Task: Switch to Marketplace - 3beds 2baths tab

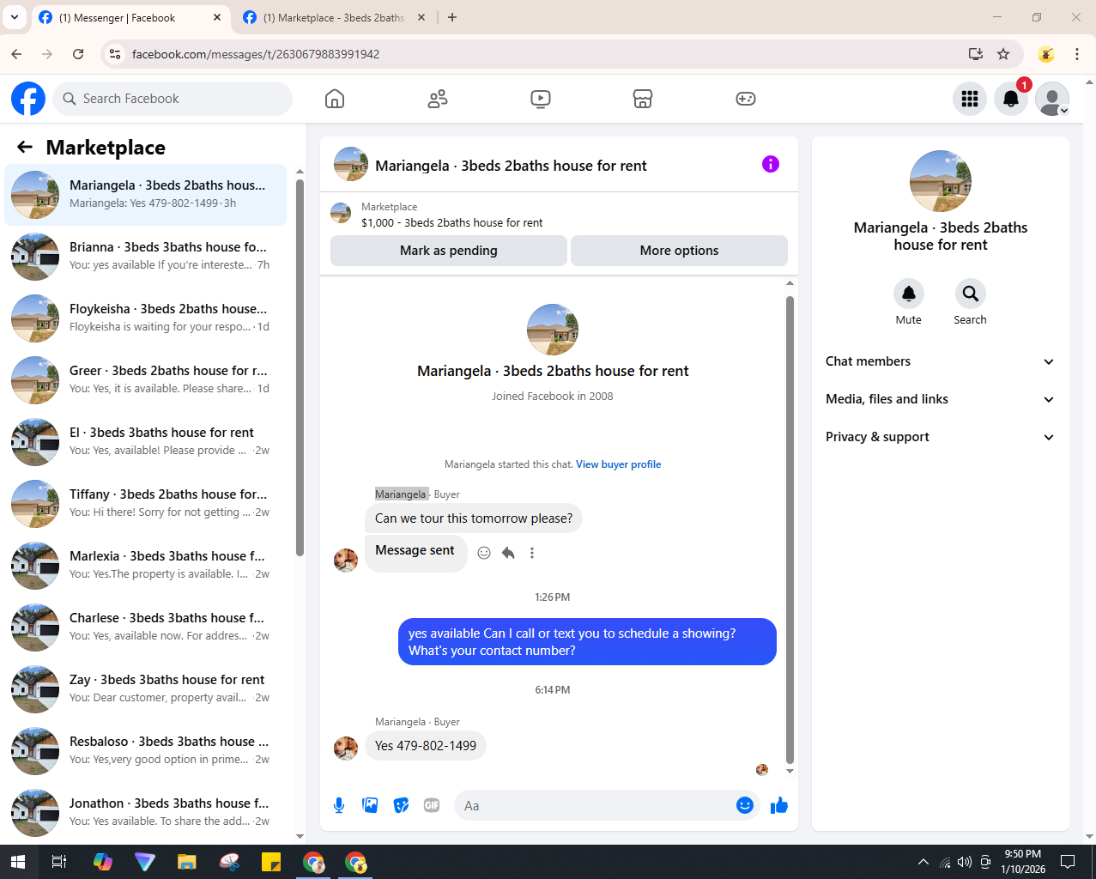Action: pyautogui.click(x=334, y=17)
